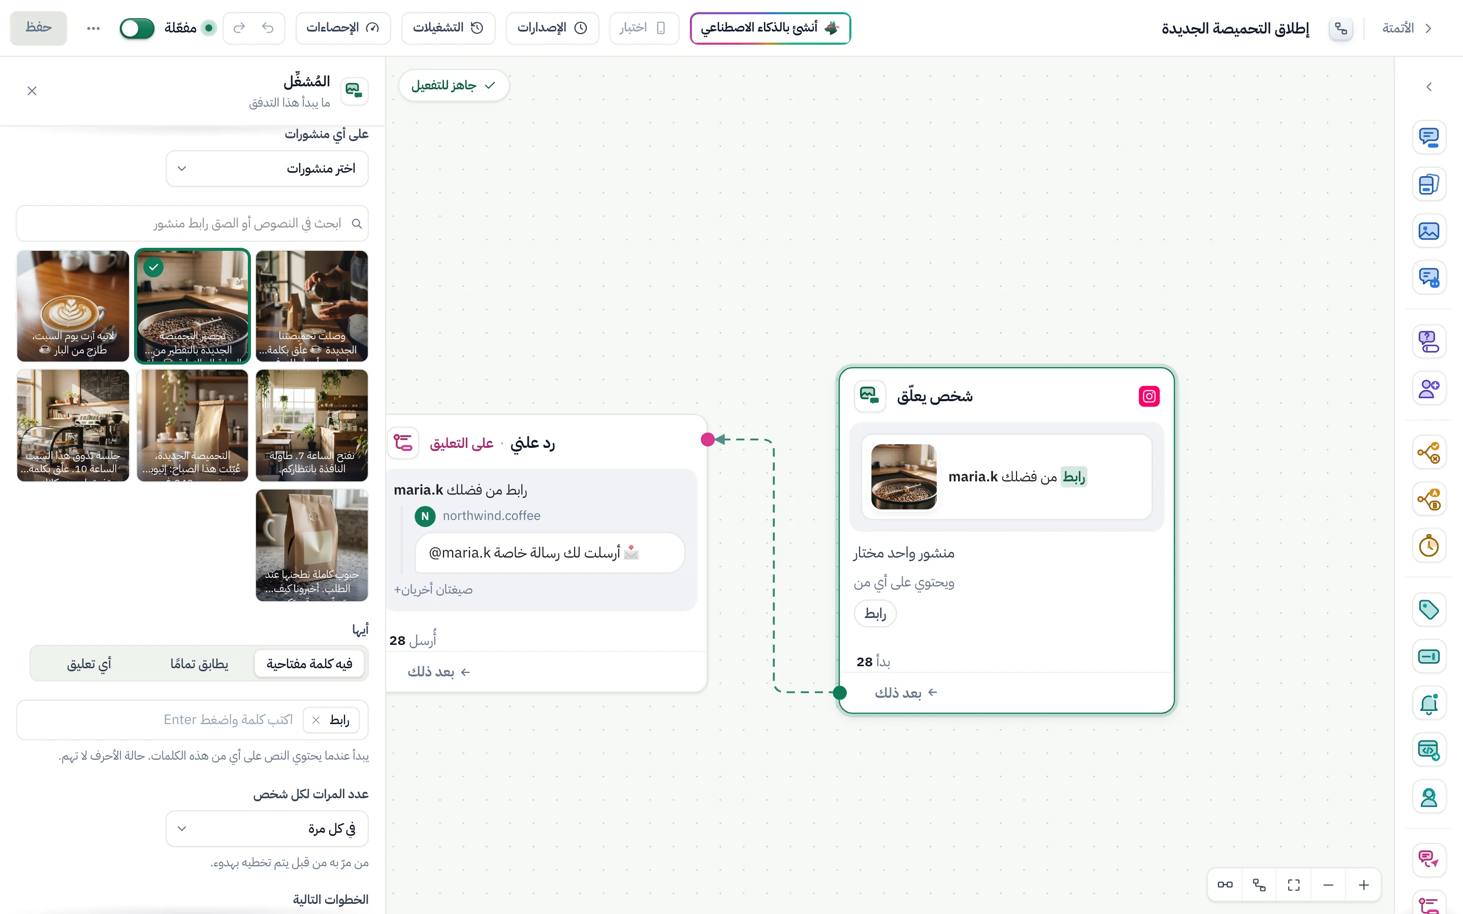Close the المُشغّل panel
This screenshot has width=1463, height=914.
coord(32,91)
